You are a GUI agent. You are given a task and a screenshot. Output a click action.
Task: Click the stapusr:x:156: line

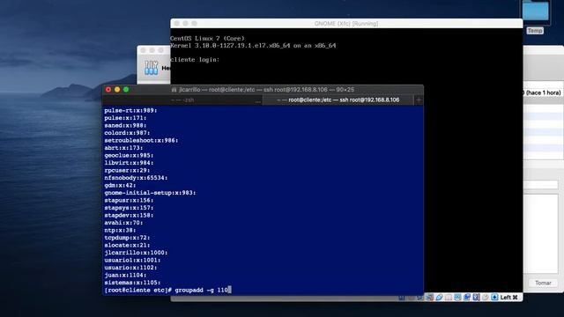[129, 200]
